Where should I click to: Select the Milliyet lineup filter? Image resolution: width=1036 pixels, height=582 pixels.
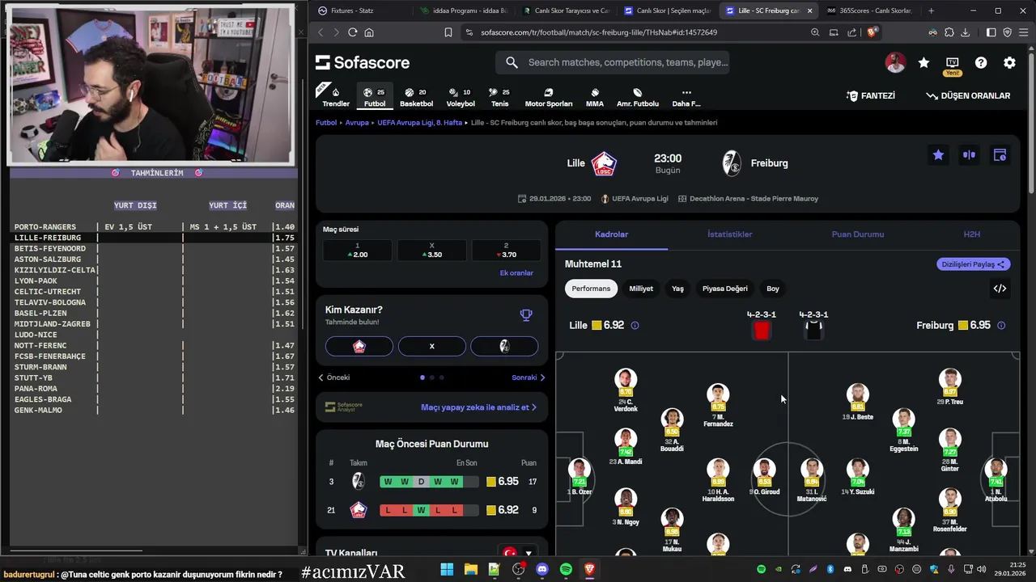click(x=641, y=289)
